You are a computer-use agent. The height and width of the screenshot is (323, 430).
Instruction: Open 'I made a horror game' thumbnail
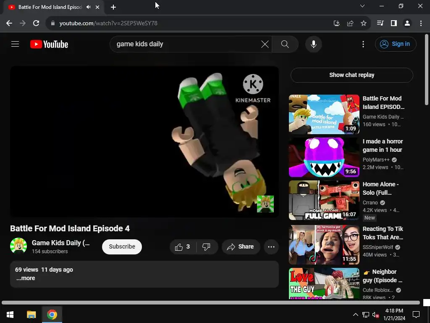pos(324,157)
